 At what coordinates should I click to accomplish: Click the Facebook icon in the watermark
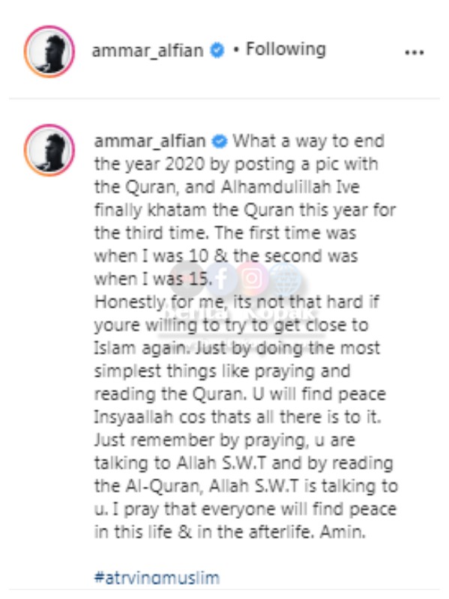221,279
